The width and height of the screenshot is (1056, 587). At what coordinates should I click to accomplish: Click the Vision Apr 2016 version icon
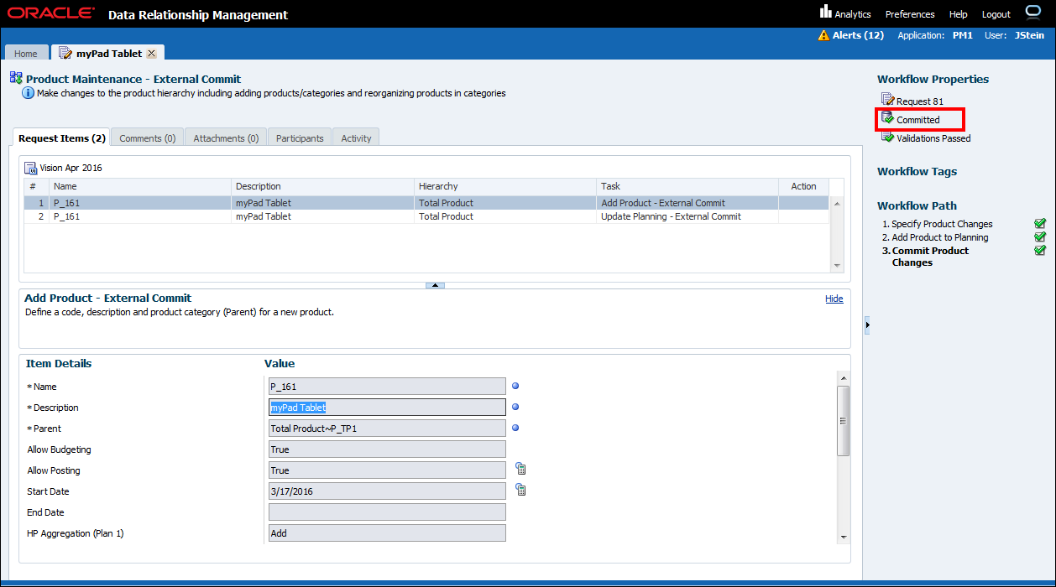pyautogui.click(x=30, y=168)
